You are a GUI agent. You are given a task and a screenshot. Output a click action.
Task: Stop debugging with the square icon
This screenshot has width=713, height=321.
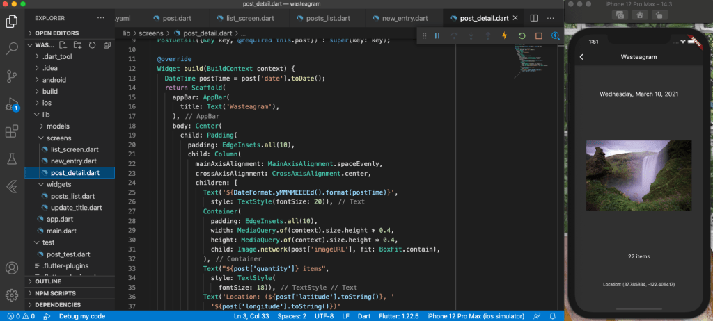pos(538,35)
